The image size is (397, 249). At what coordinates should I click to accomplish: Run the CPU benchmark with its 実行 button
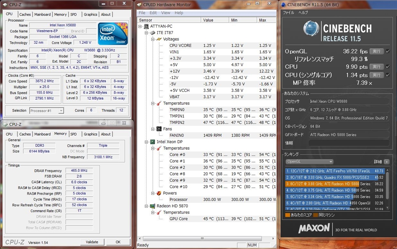376,67
